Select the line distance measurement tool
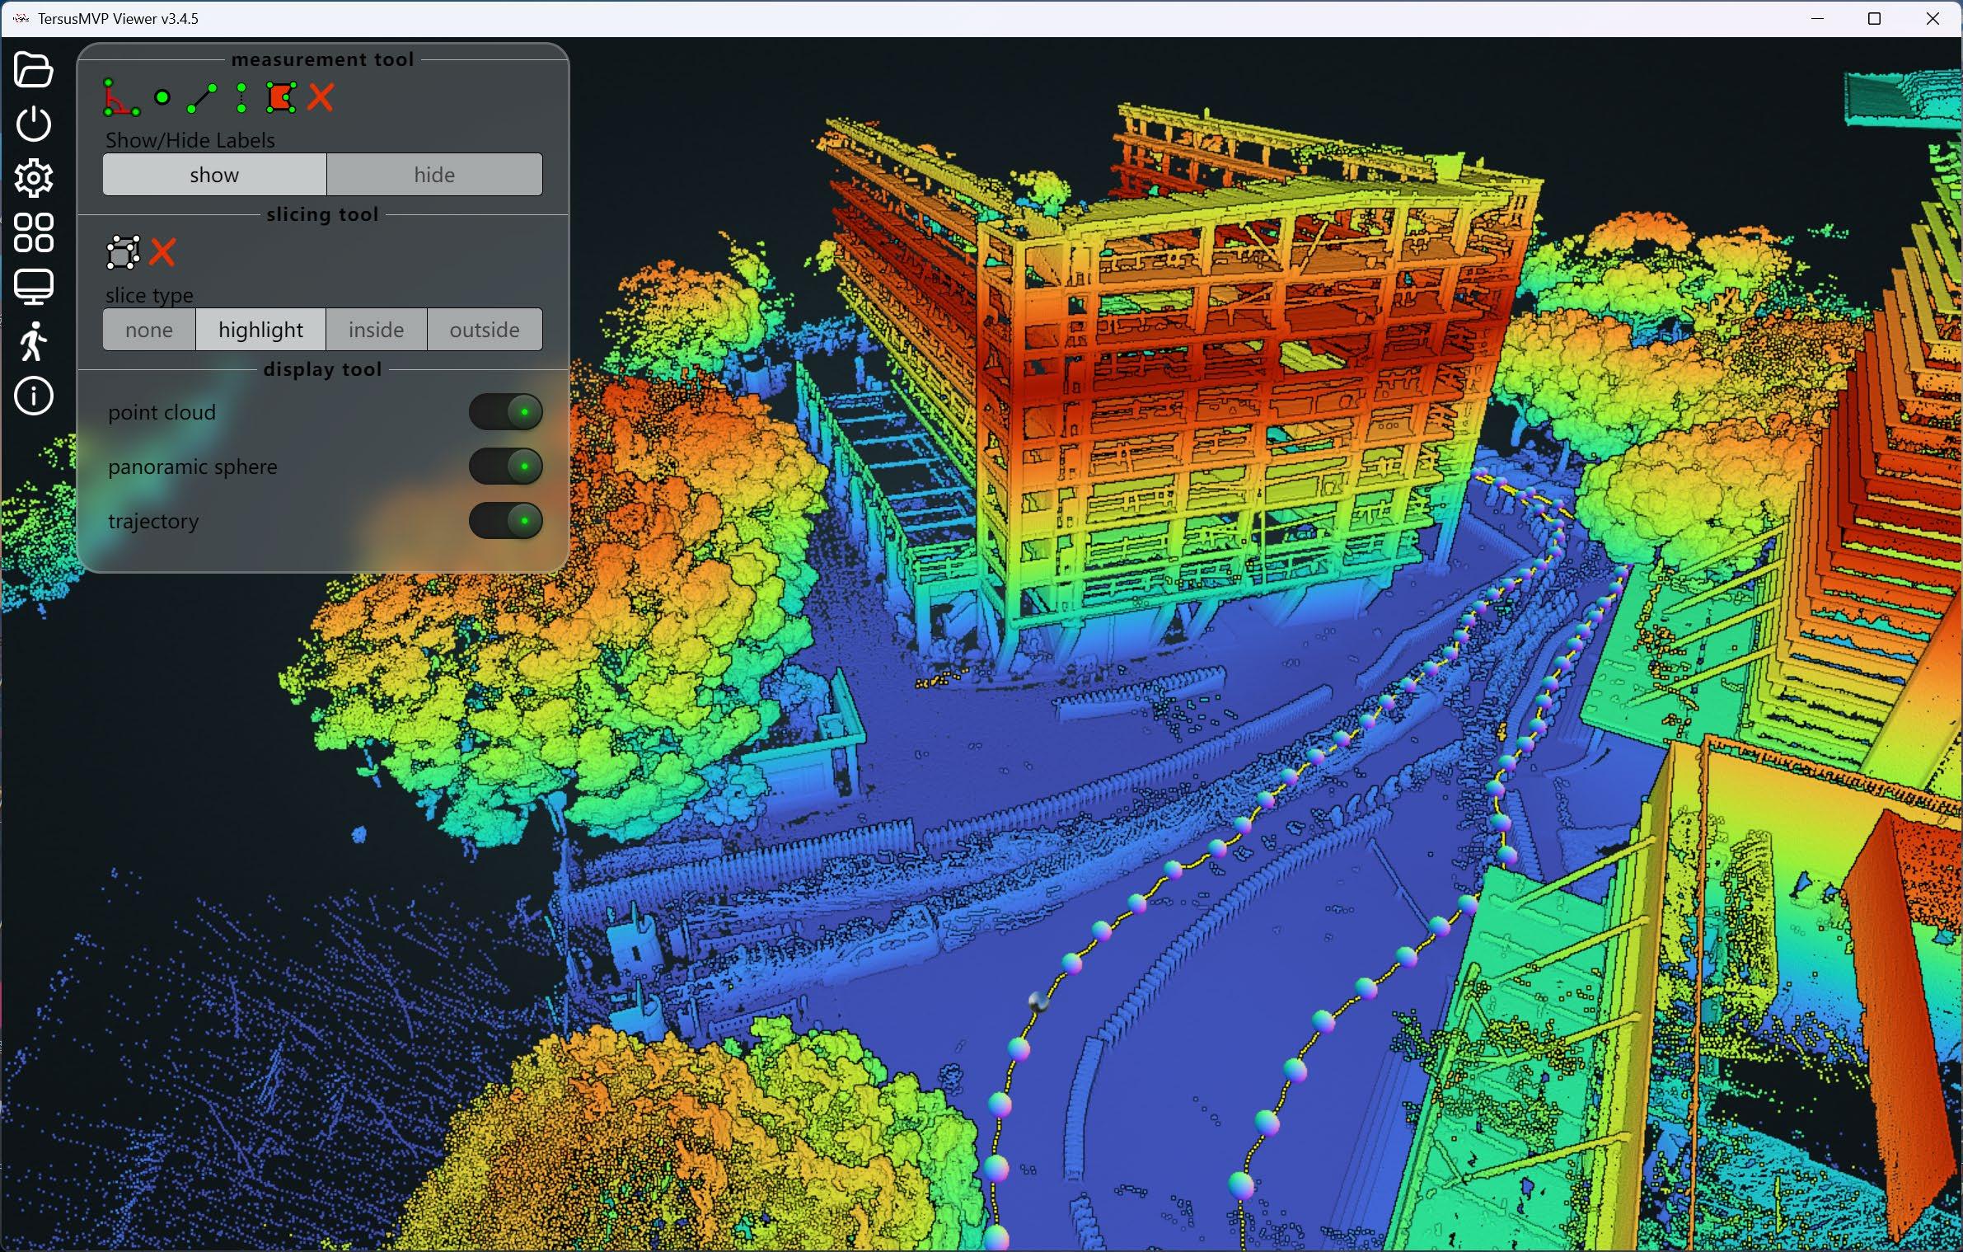 point(202,98)
